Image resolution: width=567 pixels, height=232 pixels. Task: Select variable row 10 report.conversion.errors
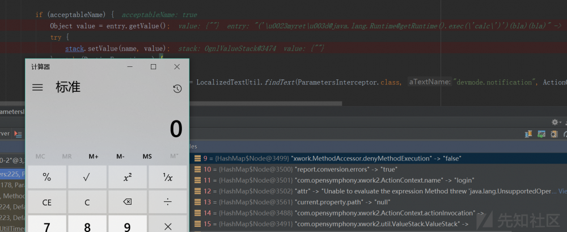point(378,170)
